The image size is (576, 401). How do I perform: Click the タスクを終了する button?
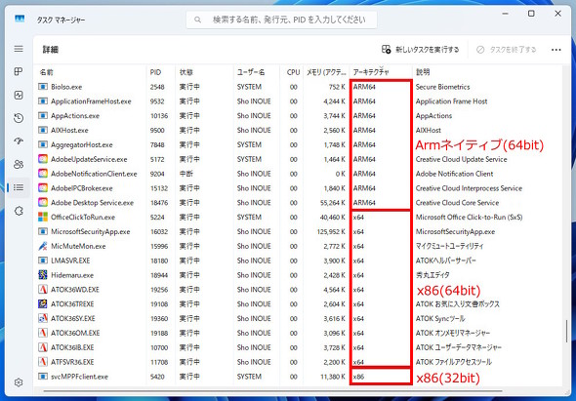pos(507,50)
